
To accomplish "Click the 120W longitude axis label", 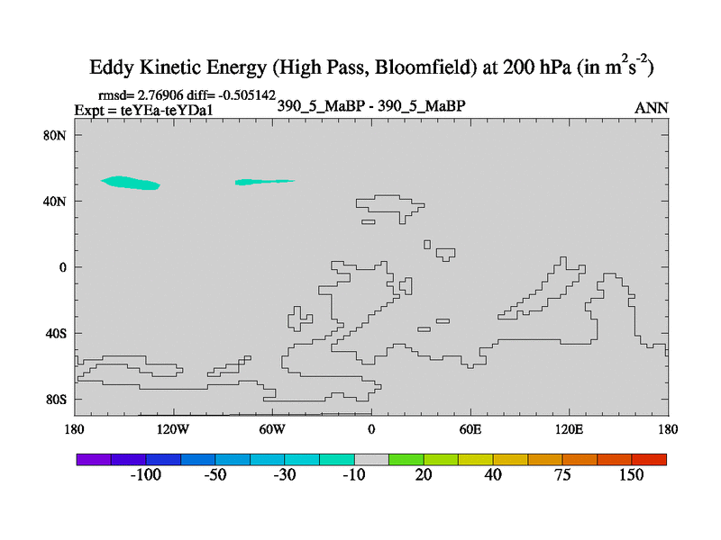I will click(x=173, y=427).
